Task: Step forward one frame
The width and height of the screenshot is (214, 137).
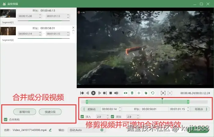Action: pyautogui.click(x=99, y=93)
